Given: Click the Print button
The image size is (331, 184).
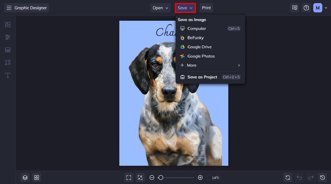Looking at the screenshot, I should (206, 8).
